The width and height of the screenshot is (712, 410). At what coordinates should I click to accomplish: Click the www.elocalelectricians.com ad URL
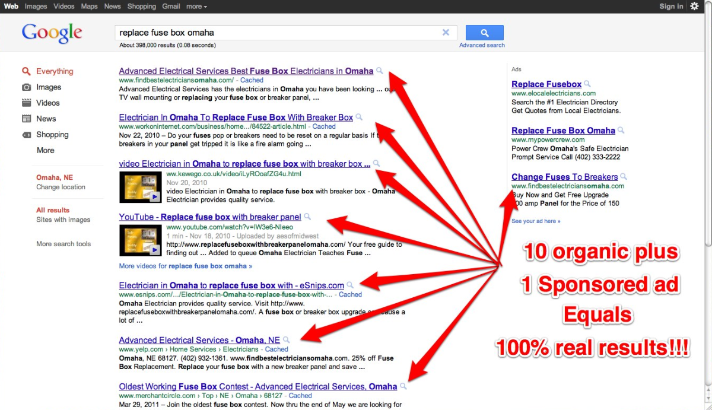click(x=554, y=93)
